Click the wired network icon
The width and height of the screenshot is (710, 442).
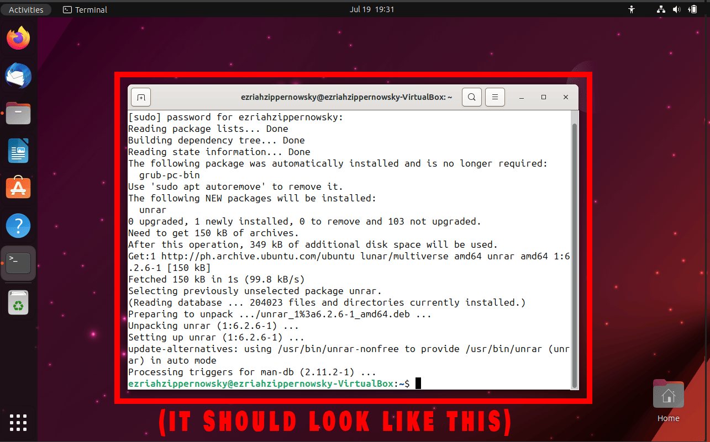tap(661, 9)
